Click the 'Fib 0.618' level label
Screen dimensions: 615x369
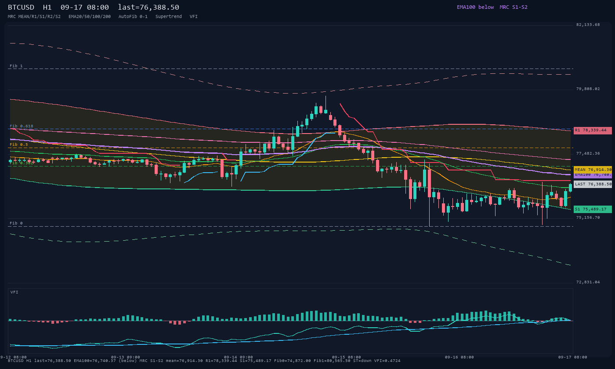[22, 126]
